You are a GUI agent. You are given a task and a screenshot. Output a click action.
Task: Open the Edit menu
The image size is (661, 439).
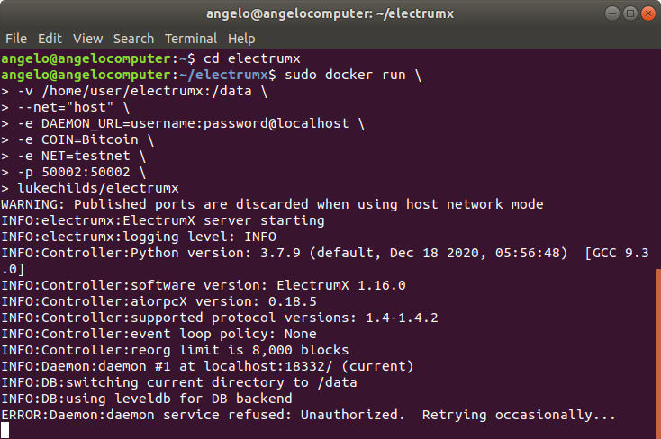point(50,39)
